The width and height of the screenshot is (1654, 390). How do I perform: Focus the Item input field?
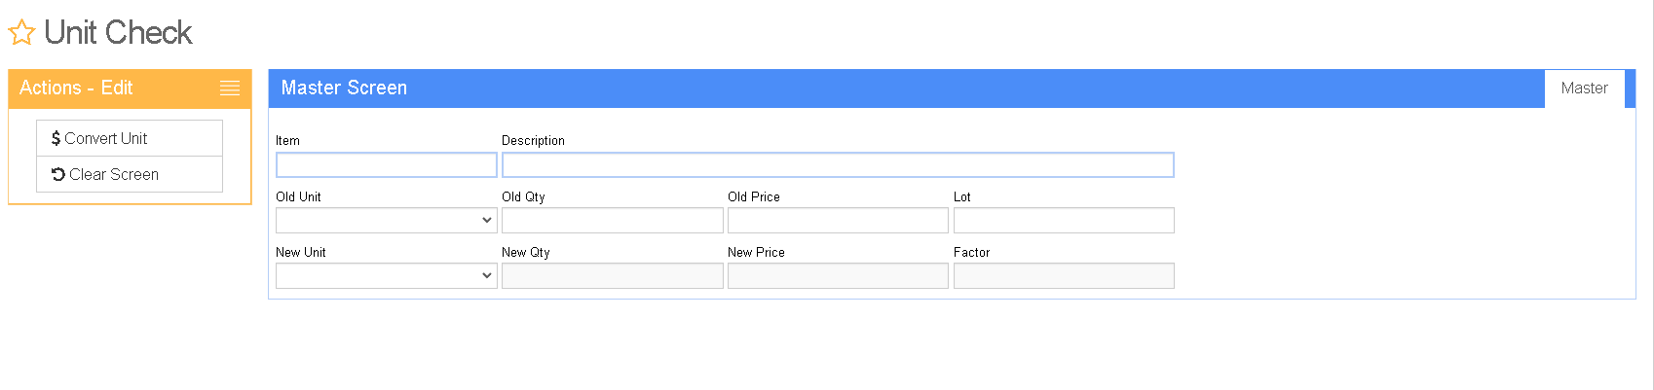(x=387, y=165)
